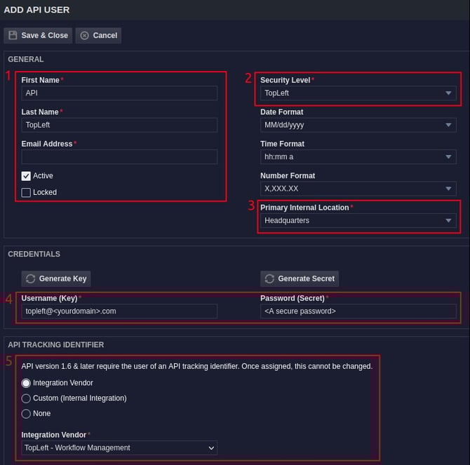Expand the Number Format dropdown
The width and height of the screenshot is (470, 465).
(x=358, y=189)
